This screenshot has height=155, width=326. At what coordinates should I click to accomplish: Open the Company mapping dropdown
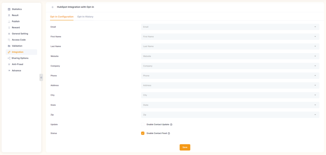tap(230, 66)
